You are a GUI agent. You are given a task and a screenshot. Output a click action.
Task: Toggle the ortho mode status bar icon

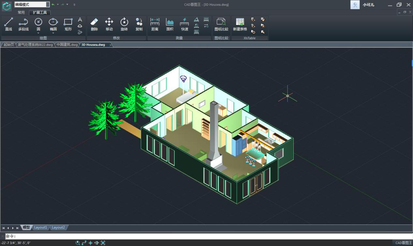(x=84, y=243)
